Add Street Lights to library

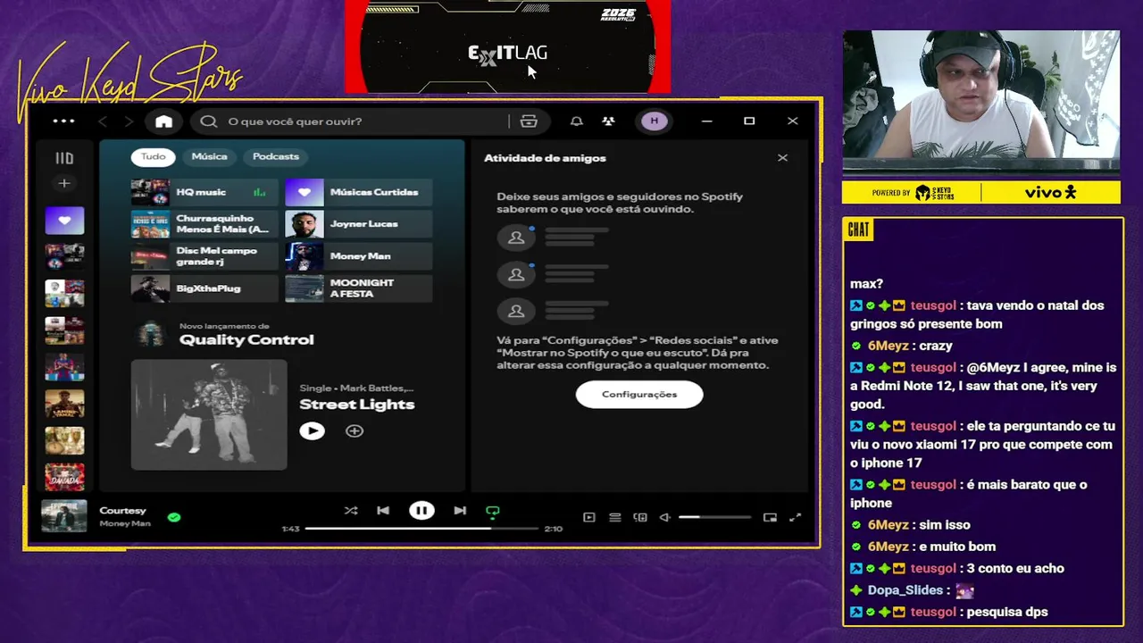pos(355,431)
